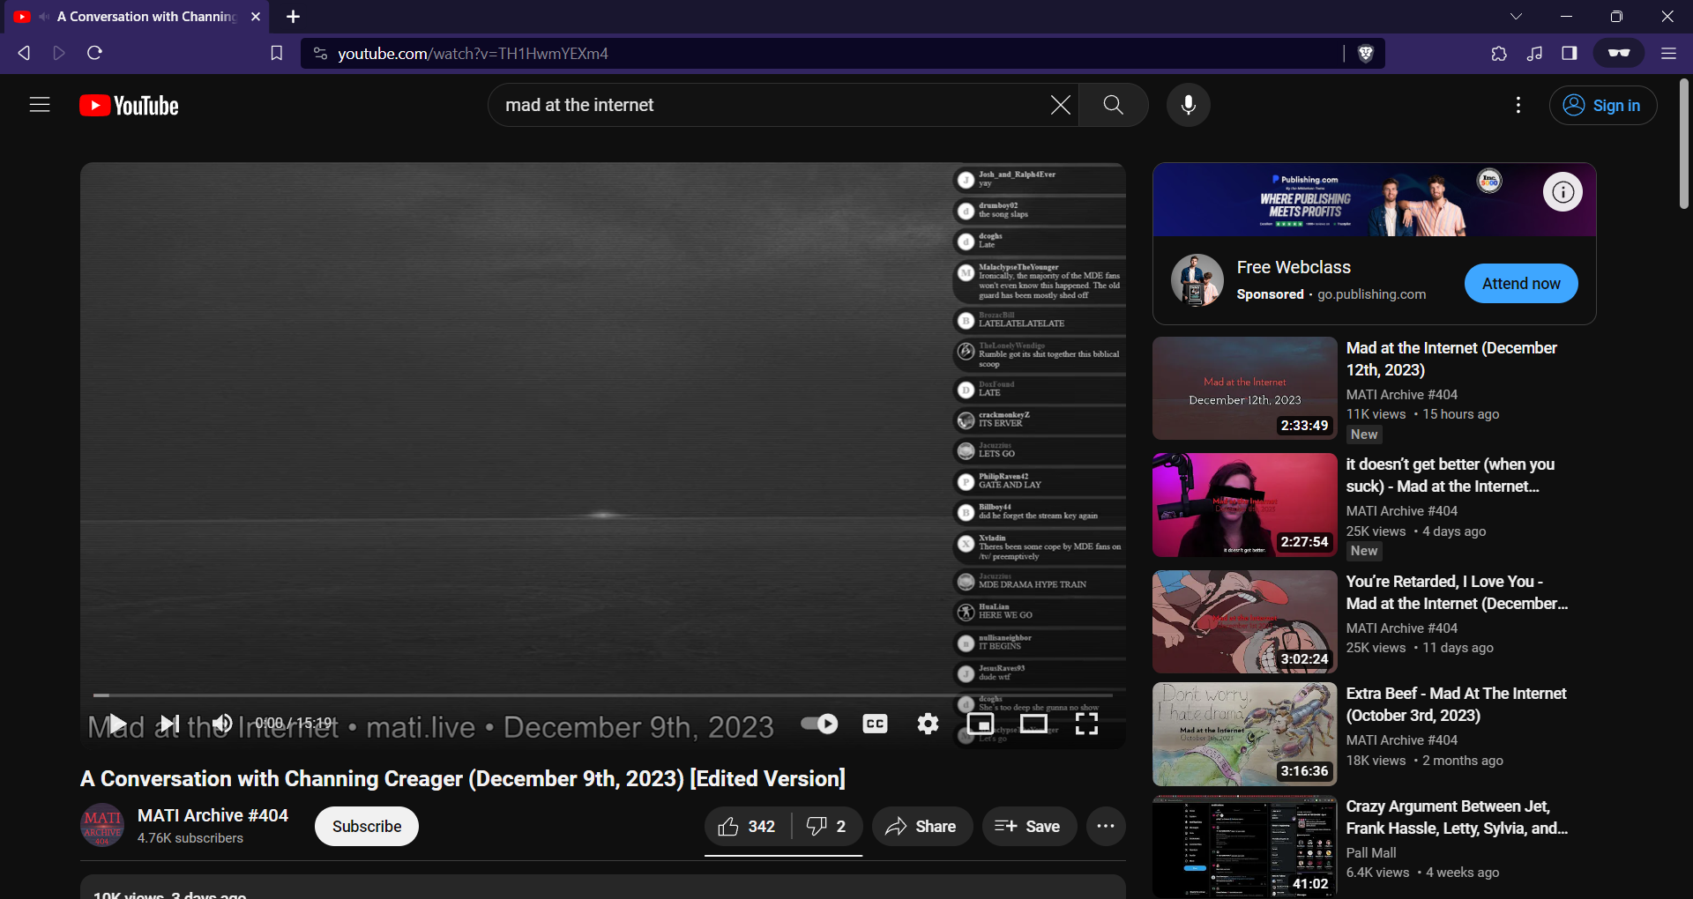1693x899 pixels.
Task: Clear the search query text
Action: click(x=1060, y=105)
